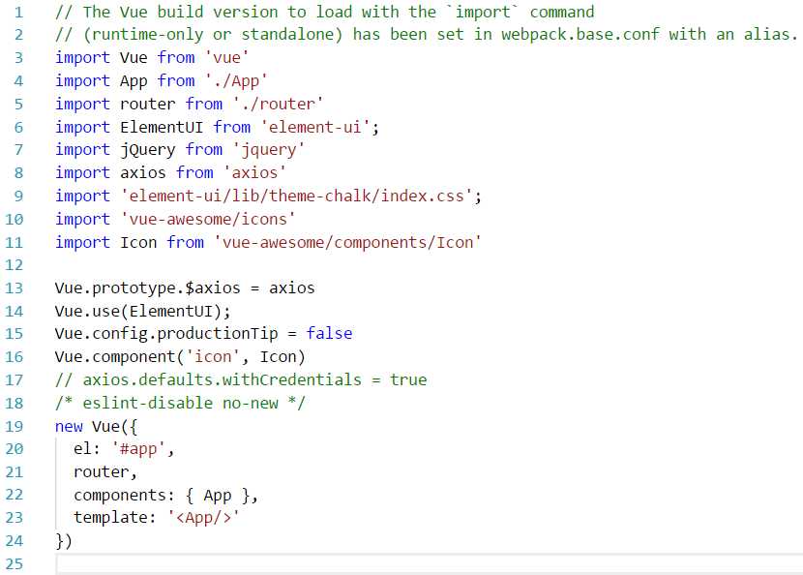The width and height of the screenshot is (803, 575).
Task: Click the string 'vue-awesome/icons' on line 10
Action: click(208, 219)
